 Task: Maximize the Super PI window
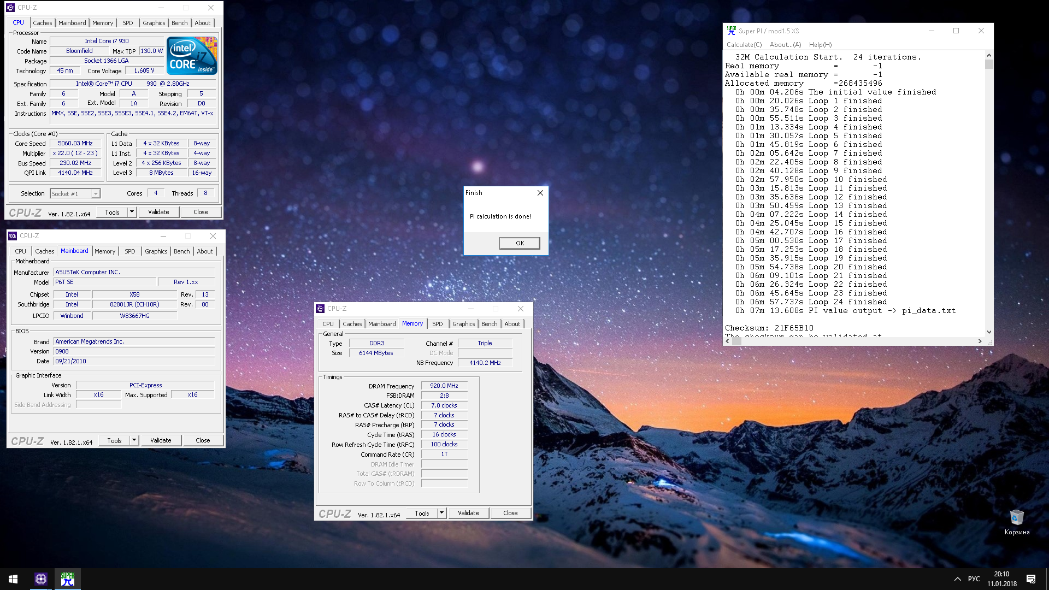956,31
